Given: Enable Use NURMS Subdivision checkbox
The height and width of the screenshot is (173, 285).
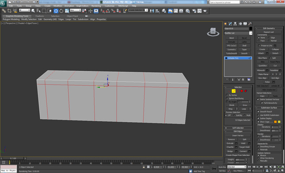Looking at the screenshot, I should point(258,115).
